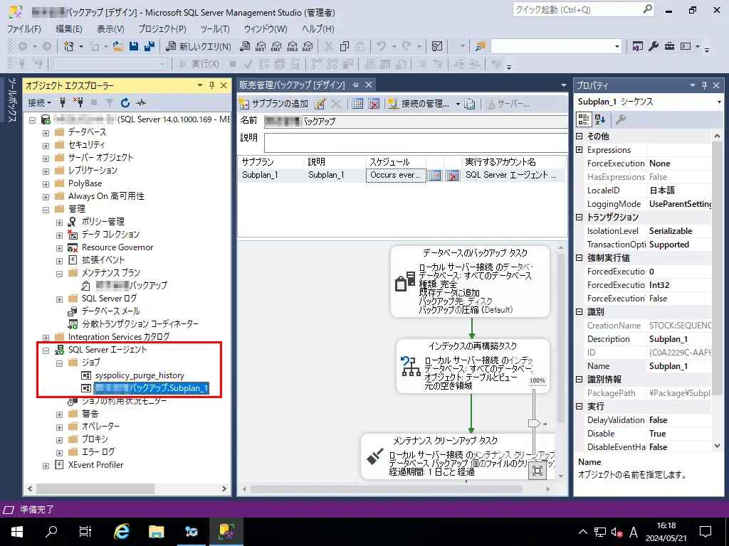
Task: Expand the XEvent Profiler node
Action: click(46, 466)
